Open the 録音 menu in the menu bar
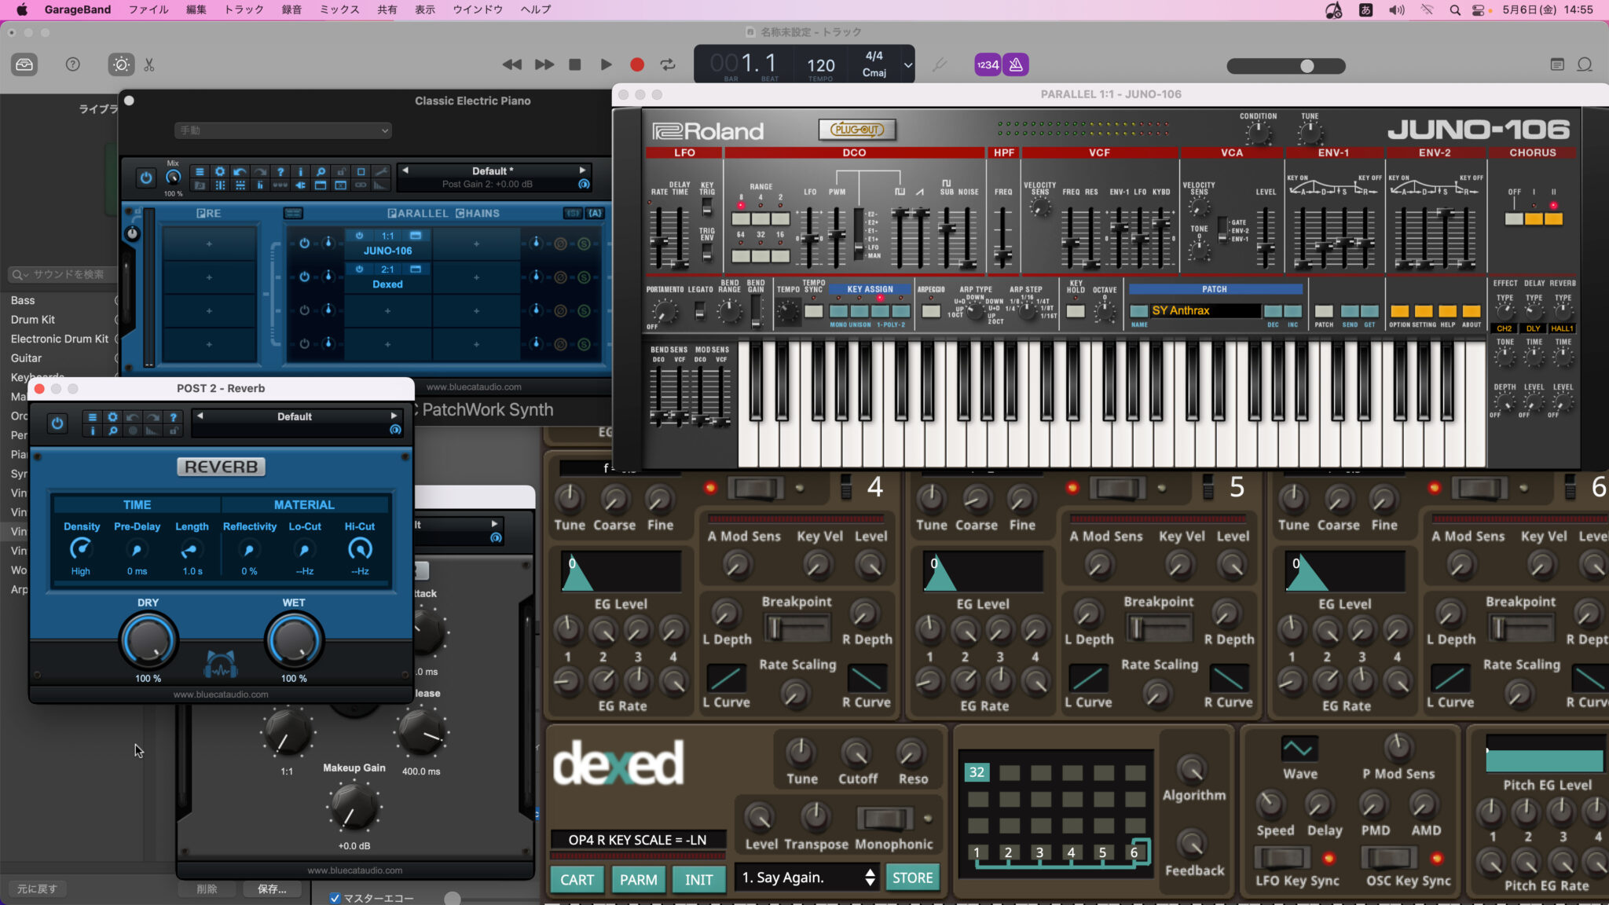The image size is (1609, 905). 292,9
